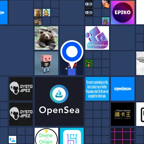Select the brown bear photo tile
The height and width of the screenshot is (144, 144).
pyautogui.click(x=46, y=38)
